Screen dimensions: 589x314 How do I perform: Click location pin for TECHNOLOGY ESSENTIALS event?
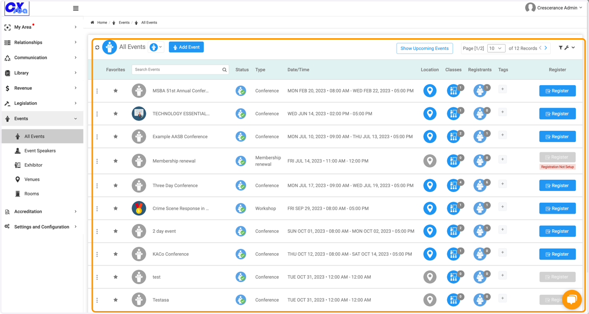tap(430, 114)
